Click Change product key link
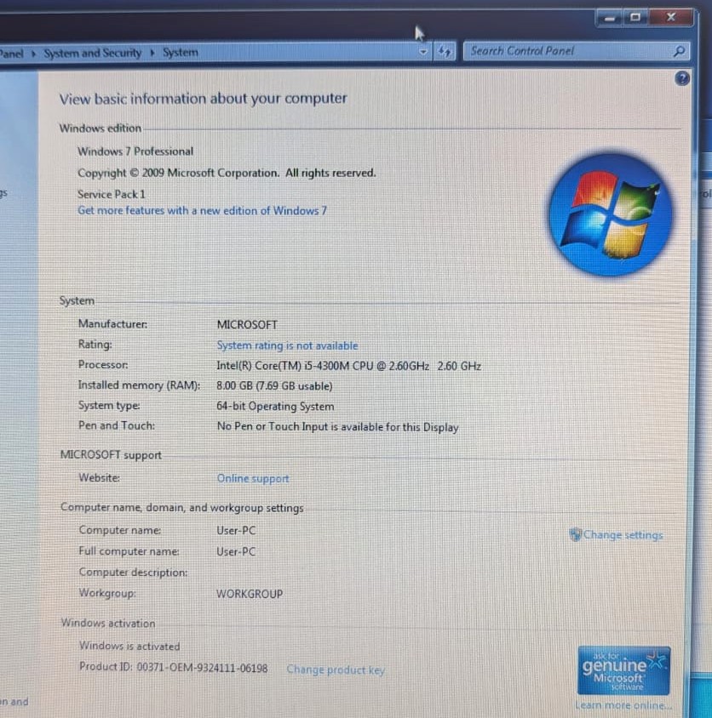 click(336, 670)
